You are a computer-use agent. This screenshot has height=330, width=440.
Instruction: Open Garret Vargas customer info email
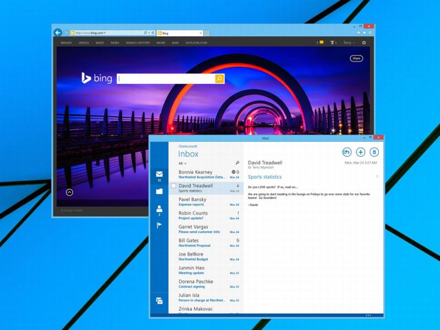coord(207,229)
